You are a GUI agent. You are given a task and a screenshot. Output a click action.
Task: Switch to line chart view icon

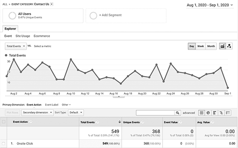coord(223,46)
